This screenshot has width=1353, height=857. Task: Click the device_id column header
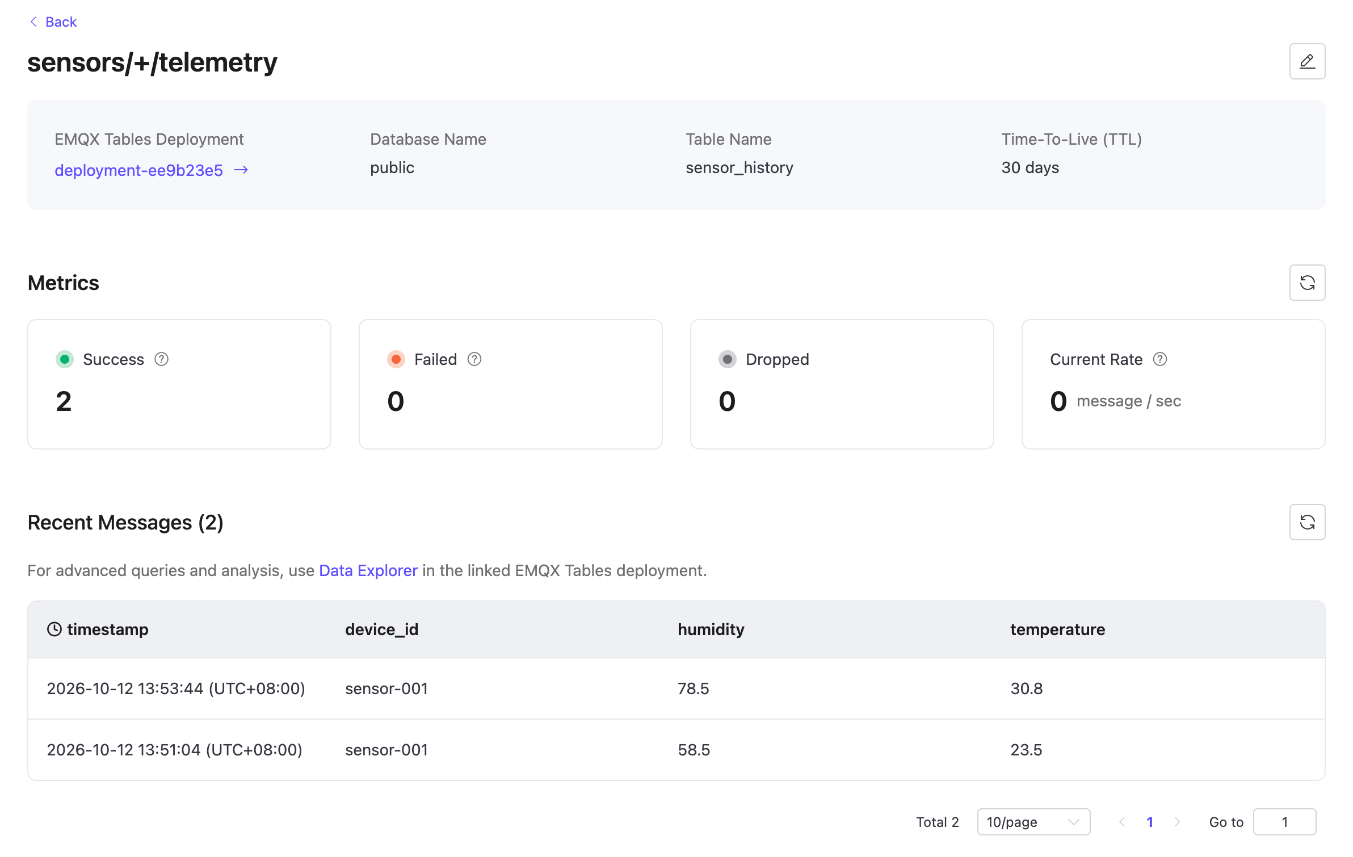click(382, 629)
